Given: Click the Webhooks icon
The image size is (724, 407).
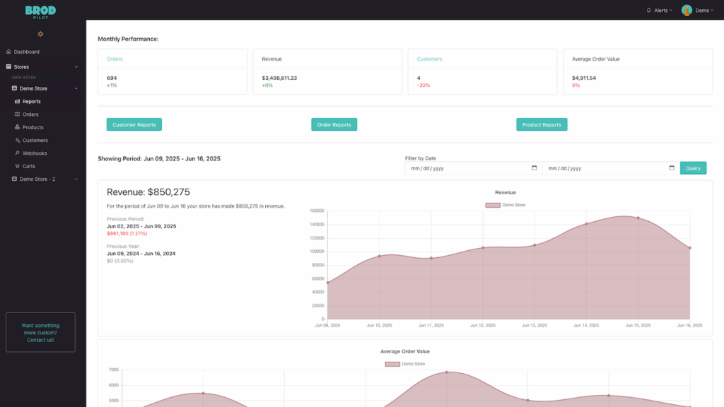Looking at the screenshot, I should point(17,153).
